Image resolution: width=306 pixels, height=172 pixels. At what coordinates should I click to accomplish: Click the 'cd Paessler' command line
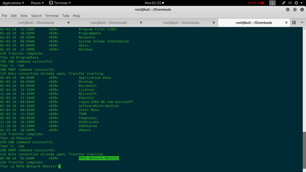[16, 138]
